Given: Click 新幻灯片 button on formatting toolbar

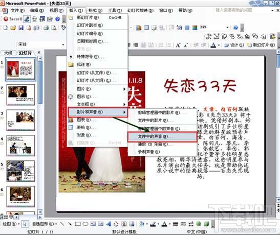Looking at the screenshot, I should (261, 45).
